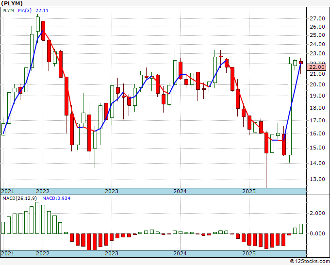Click 2023 on the price chart time axis

(x=112, y=191)
